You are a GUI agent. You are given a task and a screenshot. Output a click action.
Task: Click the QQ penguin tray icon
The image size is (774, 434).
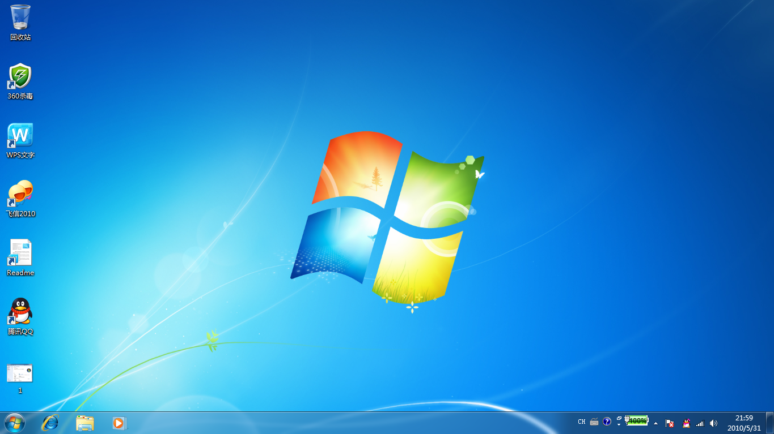pyautogui.click(x=686, y=423)
